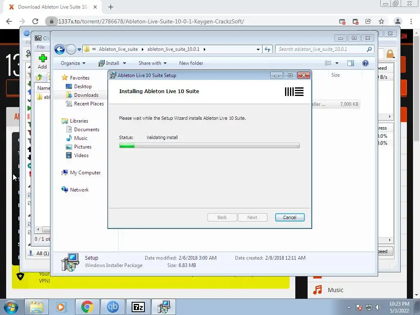Click Chrome back navigation arrow
Screen dimensions: 420x315
point(9,21)
